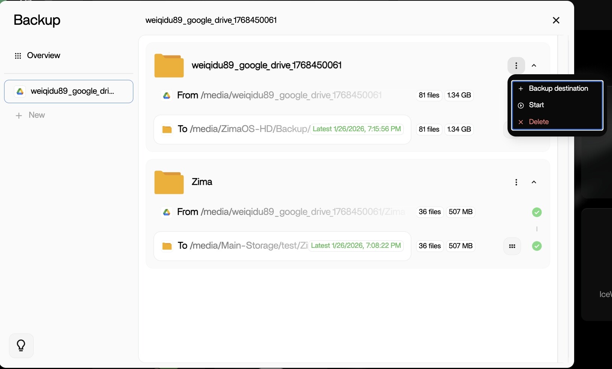Viewport: 612px width, 369px height.
Task: Click three-dot menu of weiqidu89 backup
Action: [516, 66]
